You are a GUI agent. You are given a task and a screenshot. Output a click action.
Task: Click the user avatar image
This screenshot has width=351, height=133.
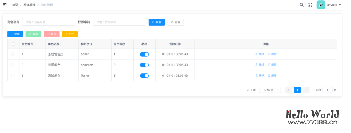pyautogui.click(x=321, y=5)
